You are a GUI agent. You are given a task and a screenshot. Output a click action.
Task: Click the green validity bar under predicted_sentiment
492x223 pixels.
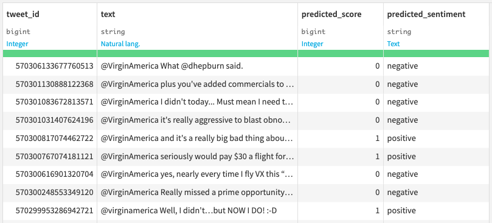click(436, 53)
